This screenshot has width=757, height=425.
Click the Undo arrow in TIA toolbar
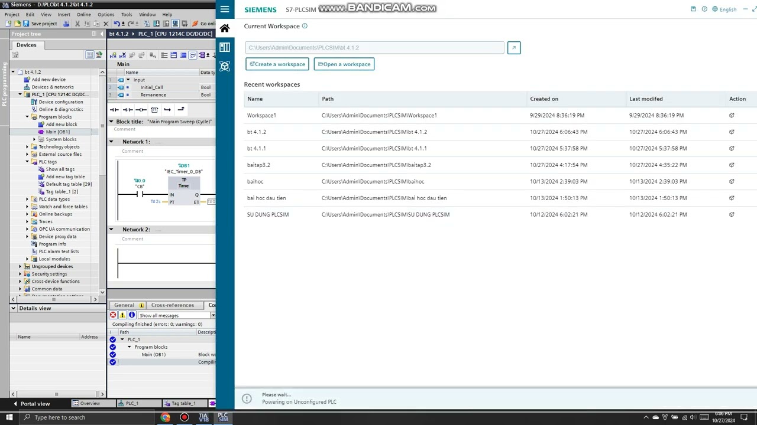click(x=117, y=24)
